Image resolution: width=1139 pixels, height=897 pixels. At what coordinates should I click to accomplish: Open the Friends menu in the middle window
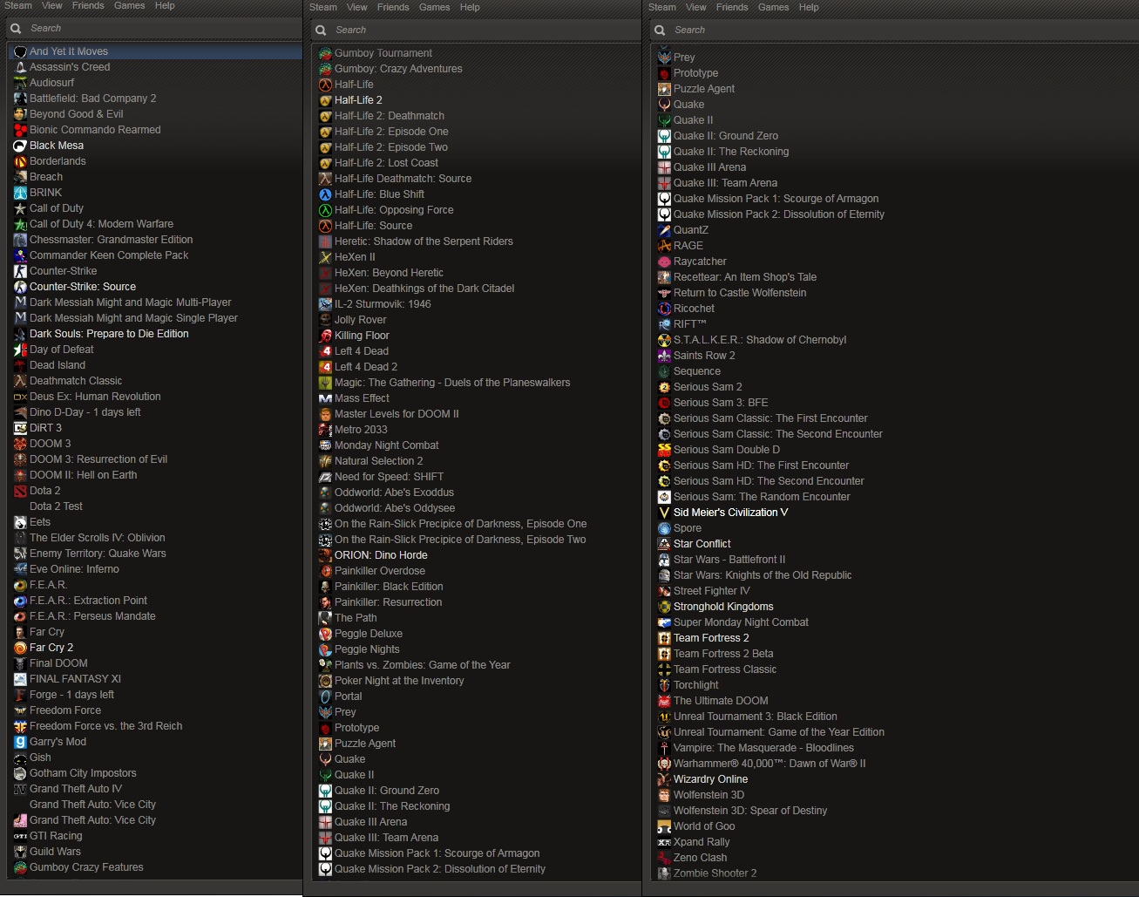click(393, 7)
